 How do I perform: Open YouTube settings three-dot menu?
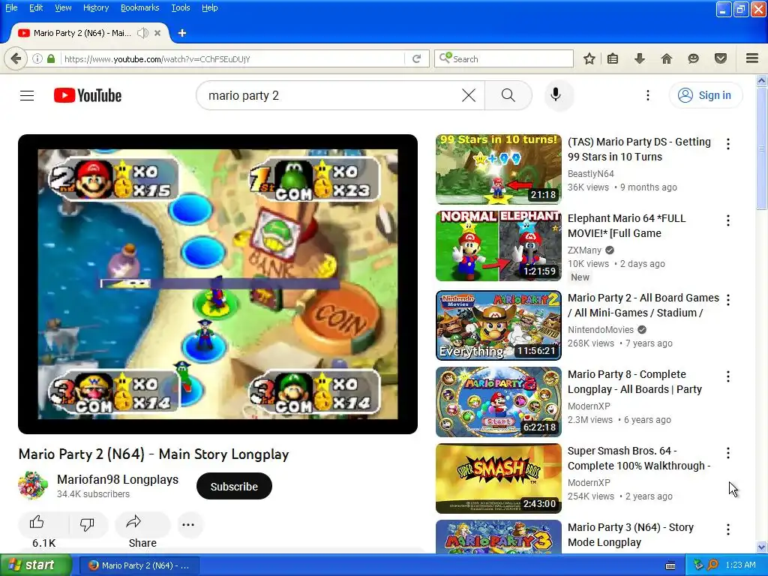click(647, 95)
